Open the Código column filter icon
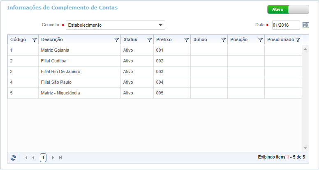The image size is (319, 170). tap(35, 40)
